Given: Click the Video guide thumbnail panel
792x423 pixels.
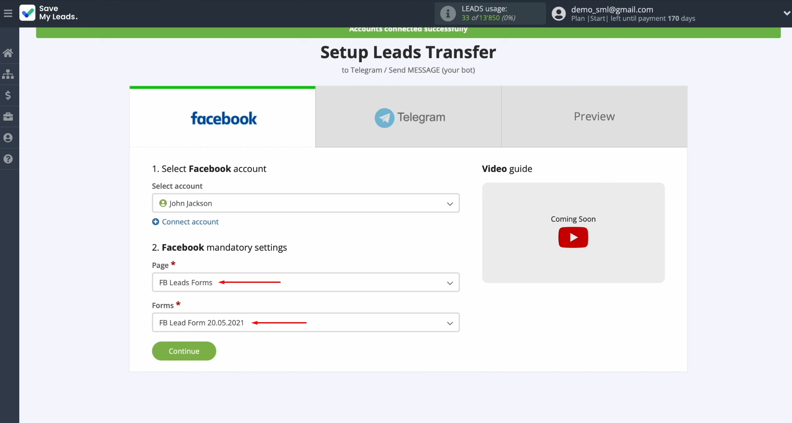Looking at the screenshot, I should pyautogui.click(x=573, y=233).
